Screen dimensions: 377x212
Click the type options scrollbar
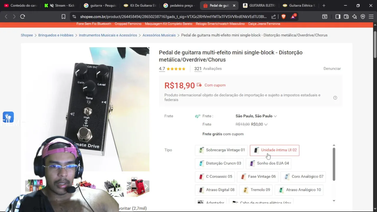[334, 164]
